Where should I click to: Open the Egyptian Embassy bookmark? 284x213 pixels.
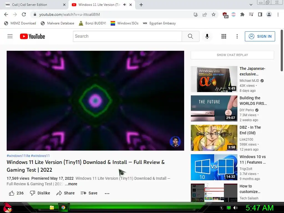(x=159, y=23)
